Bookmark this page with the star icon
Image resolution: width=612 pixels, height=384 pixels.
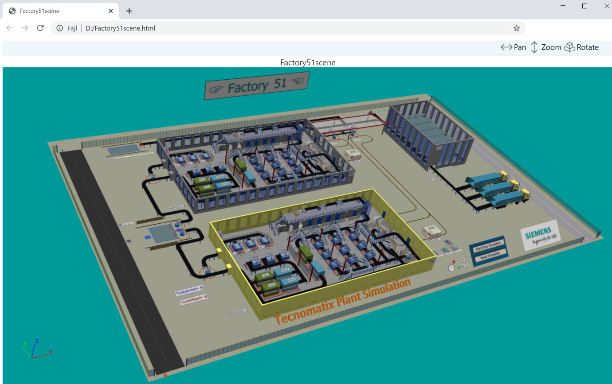pos(516,28)
